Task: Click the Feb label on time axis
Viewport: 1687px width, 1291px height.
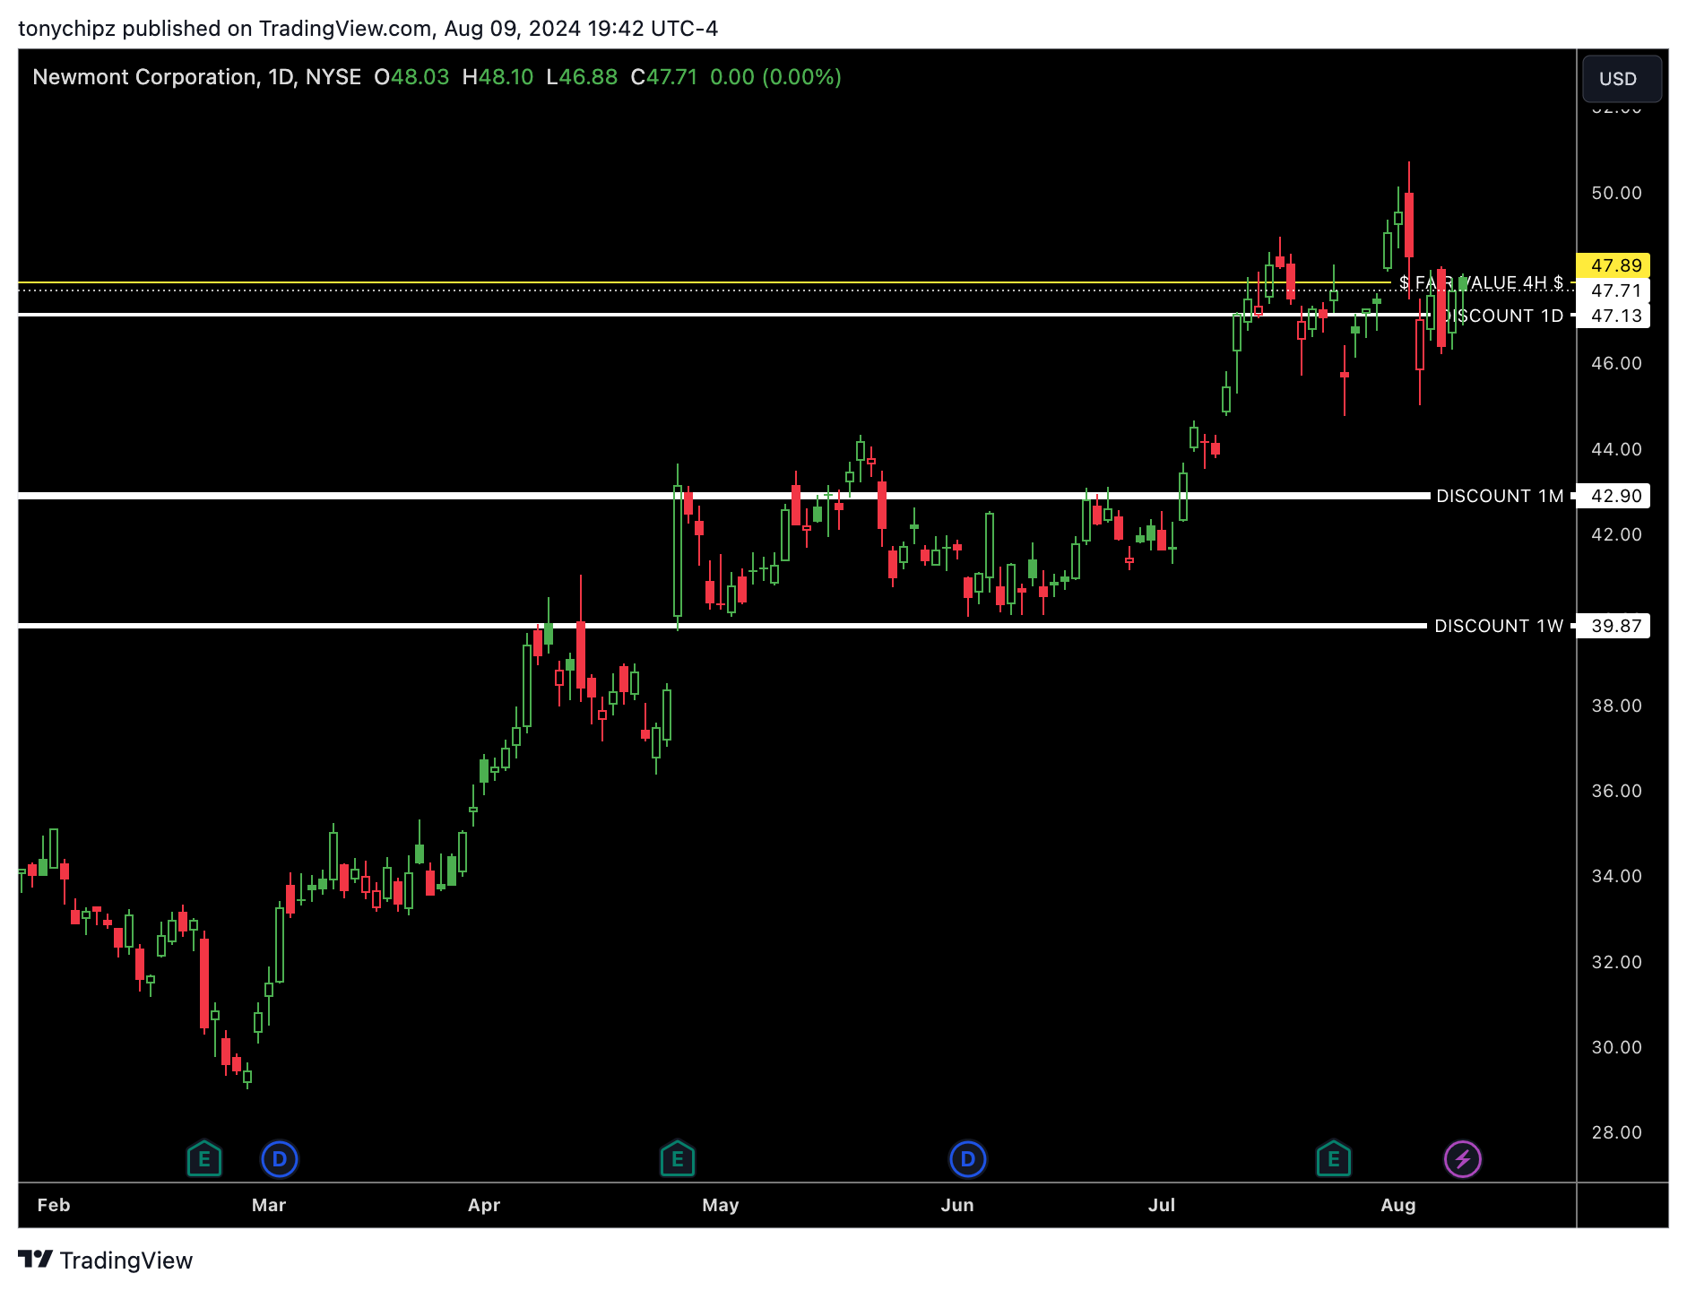Action: point(54,1205)
